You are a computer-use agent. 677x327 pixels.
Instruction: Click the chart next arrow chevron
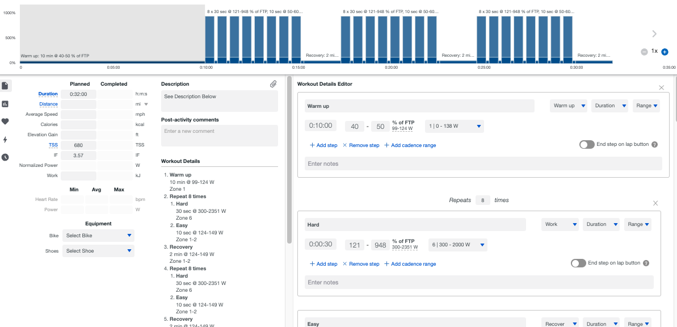point(654,33)
